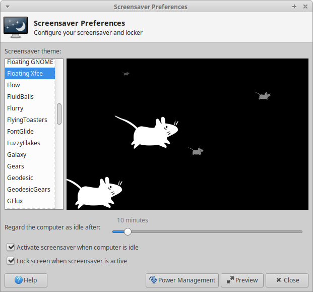The height and width of the screenshot is (292, 313).
Task: Close window using title bar X icon
Action: pyautogui.click(x=305, y=7)
